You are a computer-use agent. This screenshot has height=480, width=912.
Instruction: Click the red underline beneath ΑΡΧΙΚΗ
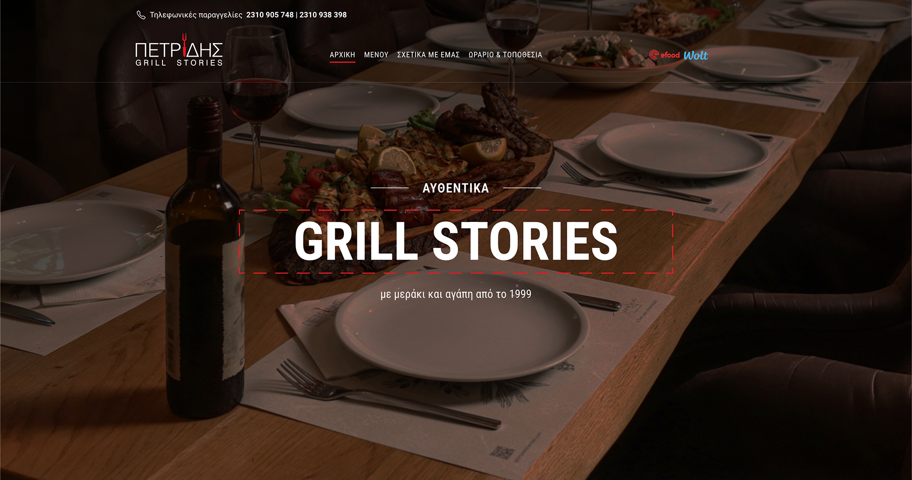(x=342, y=62)
